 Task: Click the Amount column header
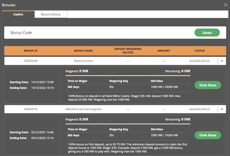coord(164,51)
